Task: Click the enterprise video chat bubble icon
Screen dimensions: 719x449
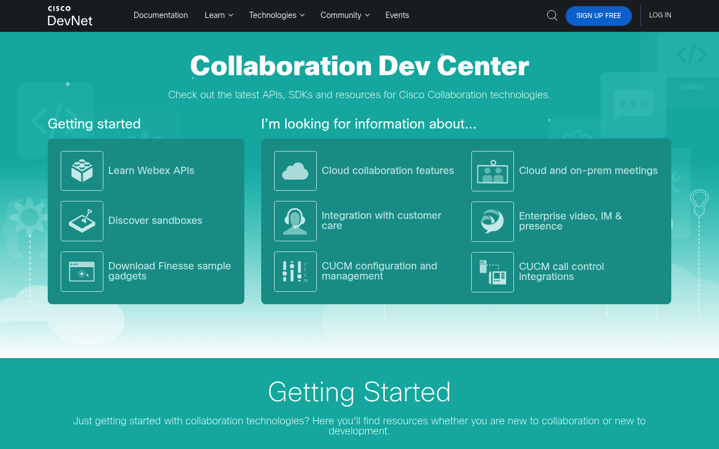Action: tap(493, 222)
